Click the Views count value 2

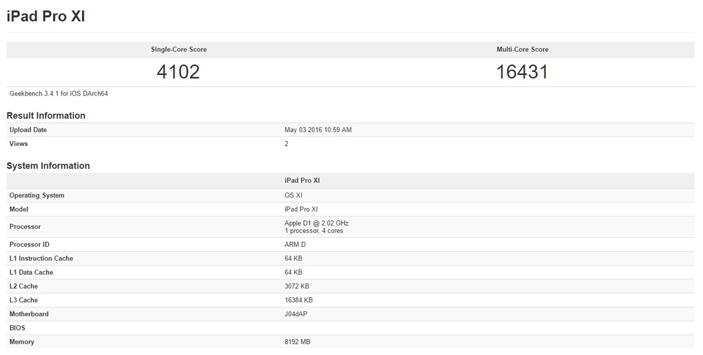[x=286, y=143]
